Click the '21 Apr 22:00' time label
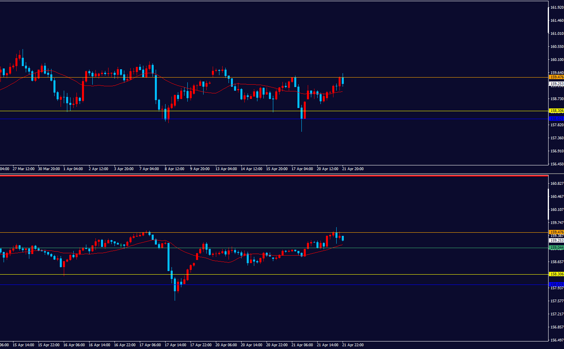The height and width of the screenshot is (349, 564). coord(352,345)
